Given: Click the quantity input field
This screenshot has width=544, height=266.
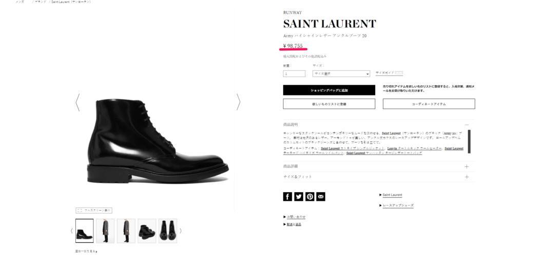Looking at the screenshot, I should [294, 73].
